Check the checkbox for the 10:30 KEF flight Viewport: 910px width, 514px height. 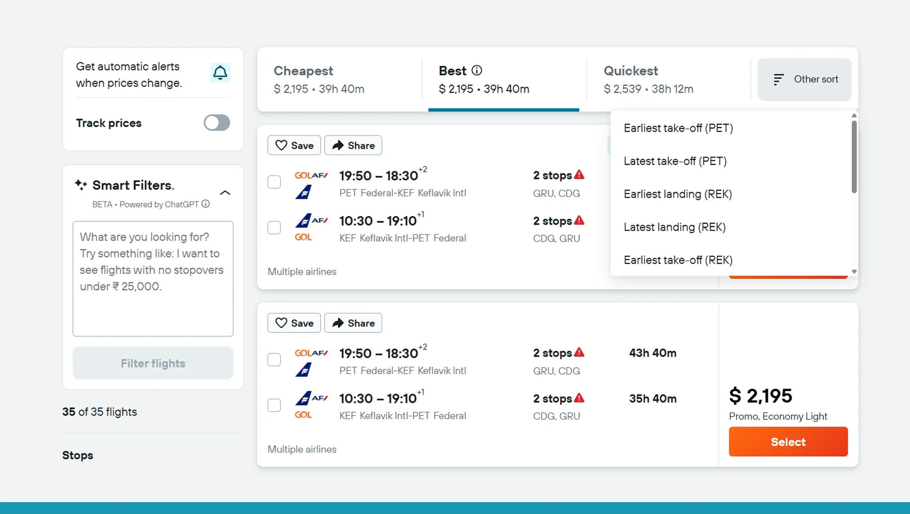(274, 228)
